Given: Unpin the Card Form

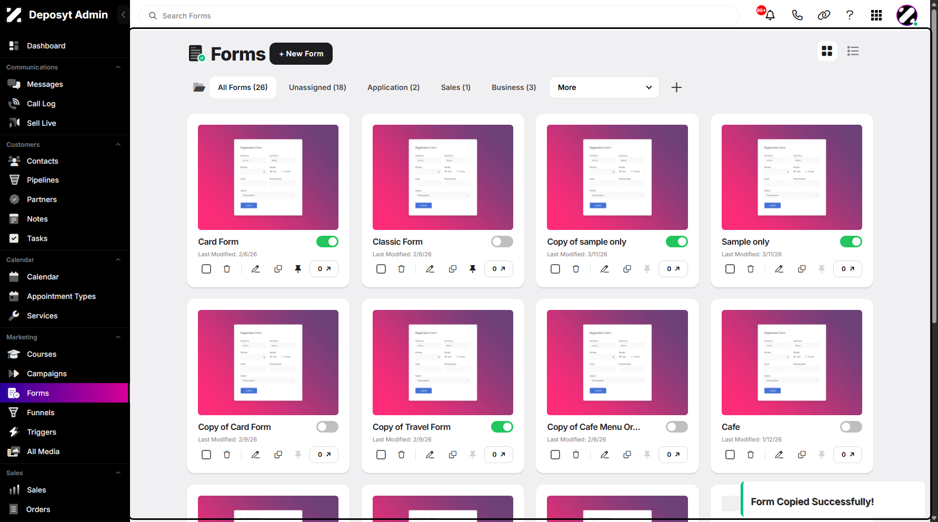Looking at the screenshot, I should (x=298, y=269).
